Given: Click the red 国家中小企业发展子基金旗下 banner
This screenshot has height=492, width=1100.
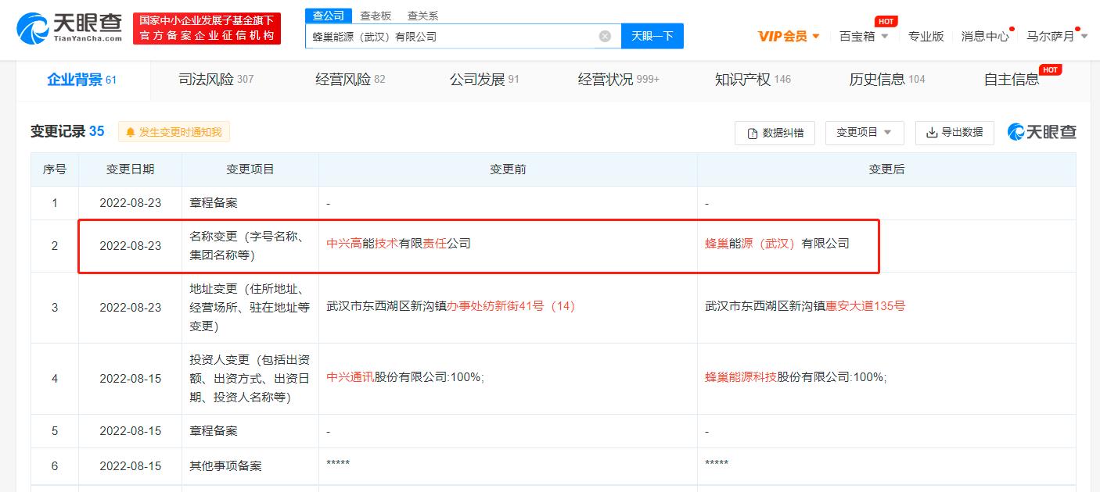Looking at the screenshot, I should [x=207, y=29].
